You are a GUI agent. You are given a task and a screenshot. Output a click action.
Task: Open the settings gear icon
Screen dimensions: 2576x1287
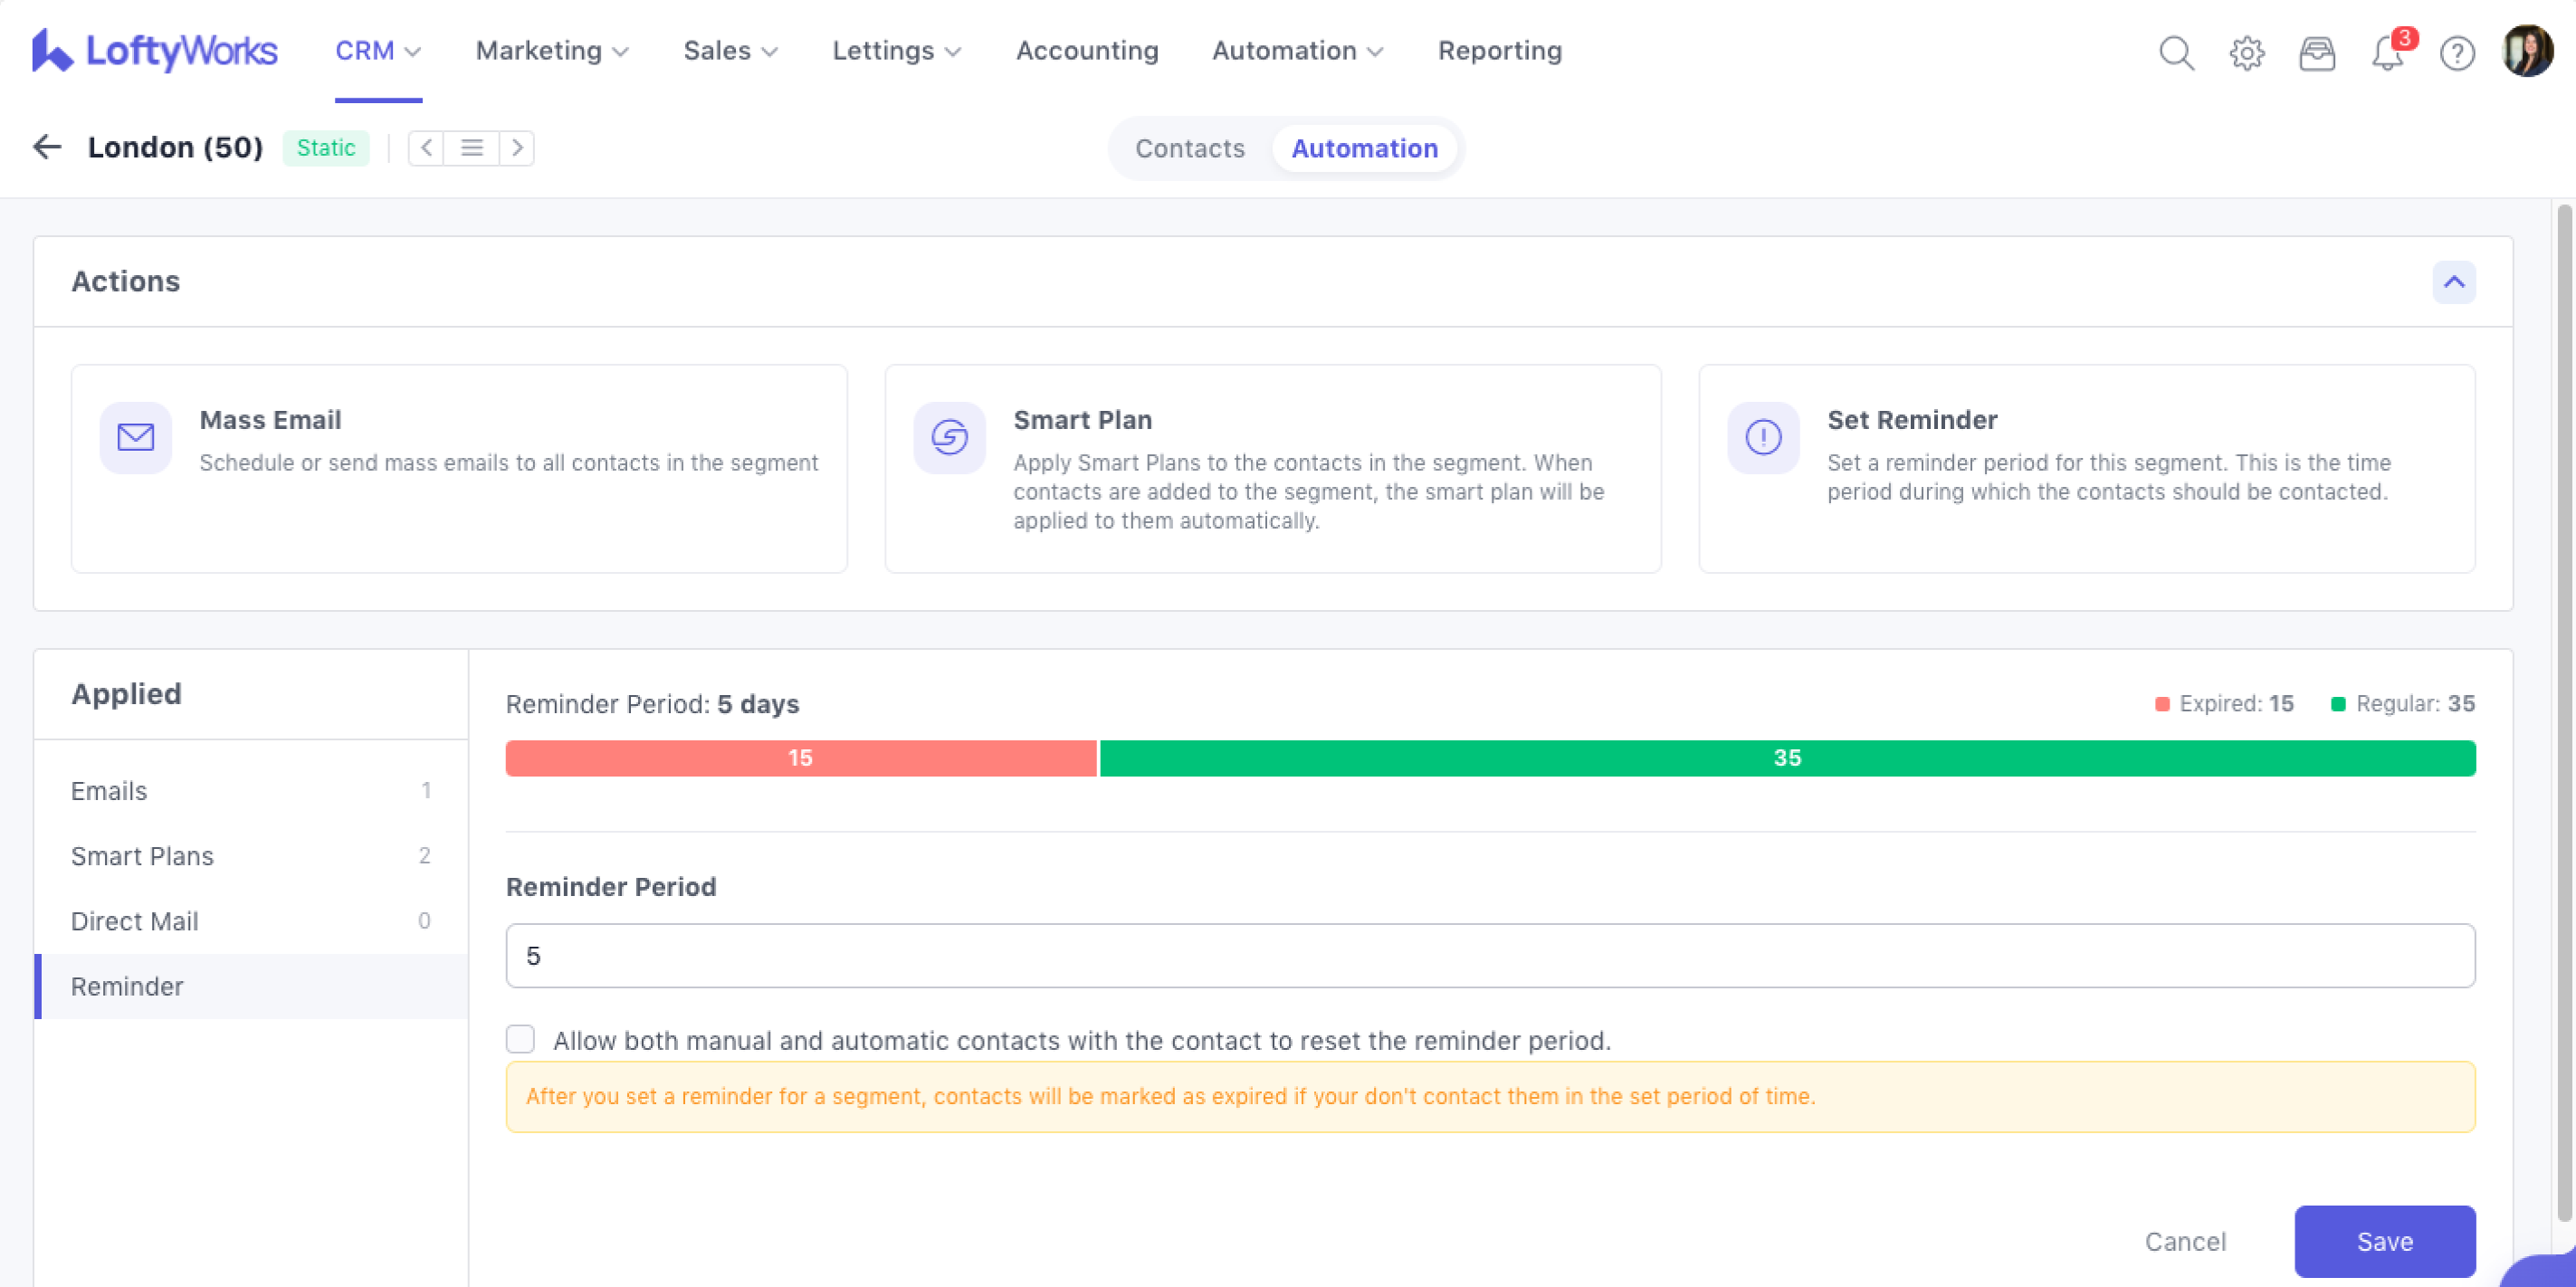[2246, 52]
